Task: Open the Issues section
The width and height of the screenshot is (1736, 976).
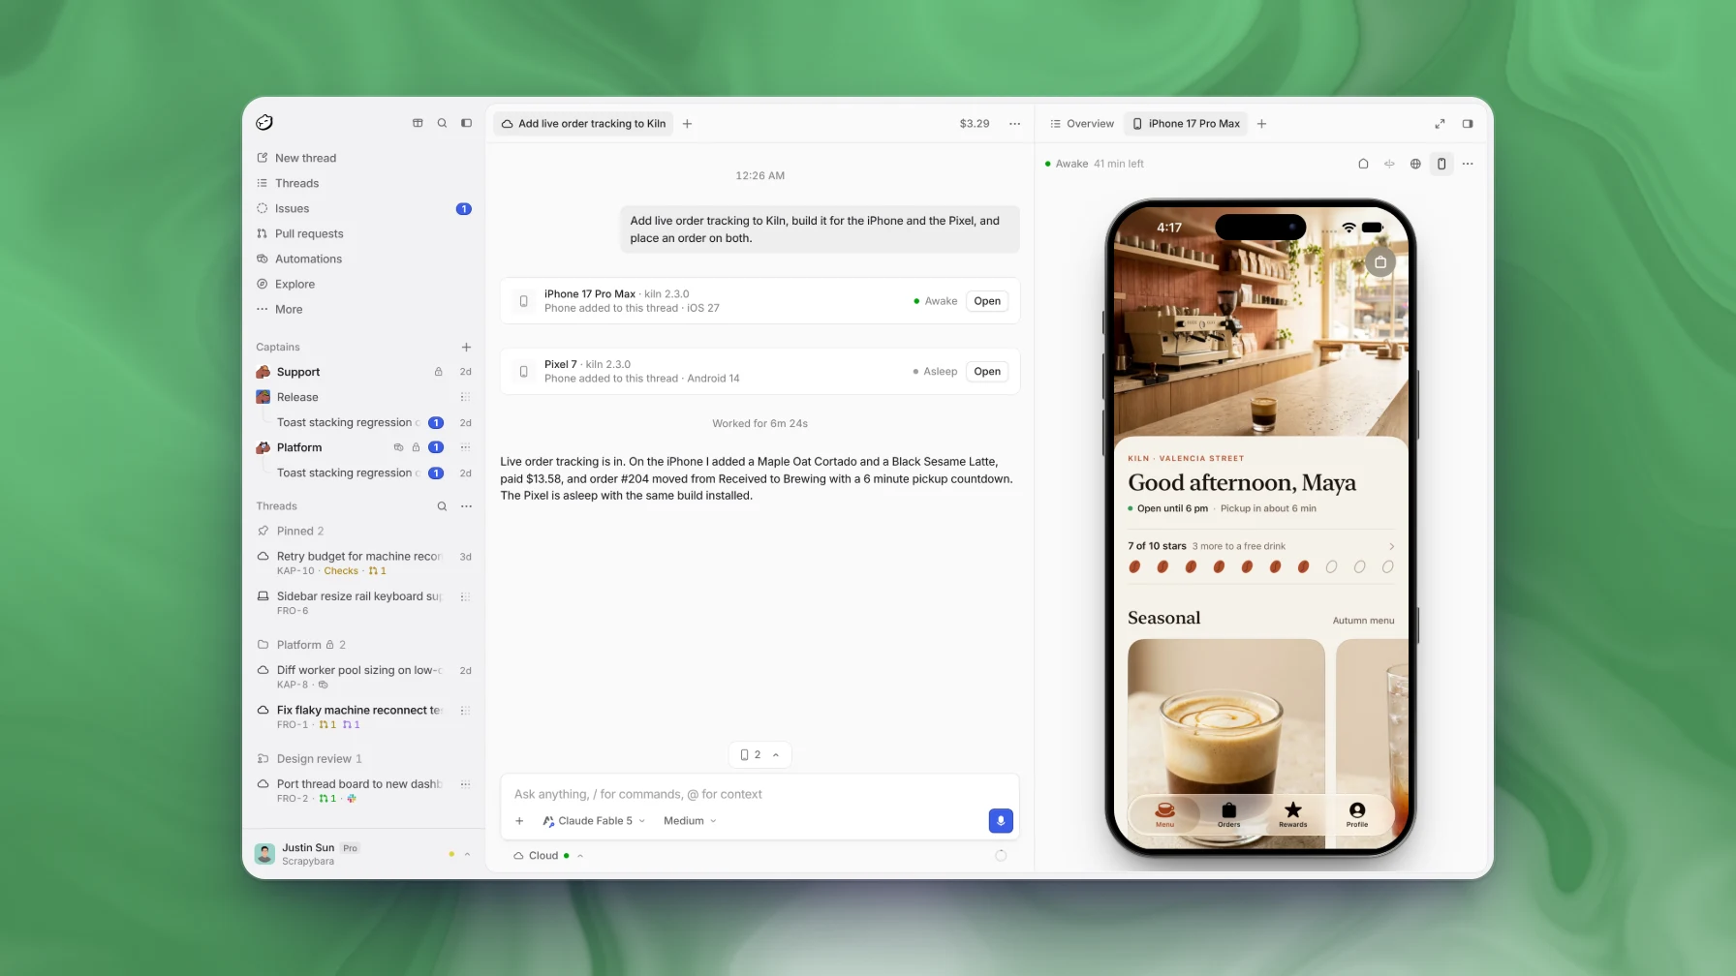Action: [x=363, y=208]
